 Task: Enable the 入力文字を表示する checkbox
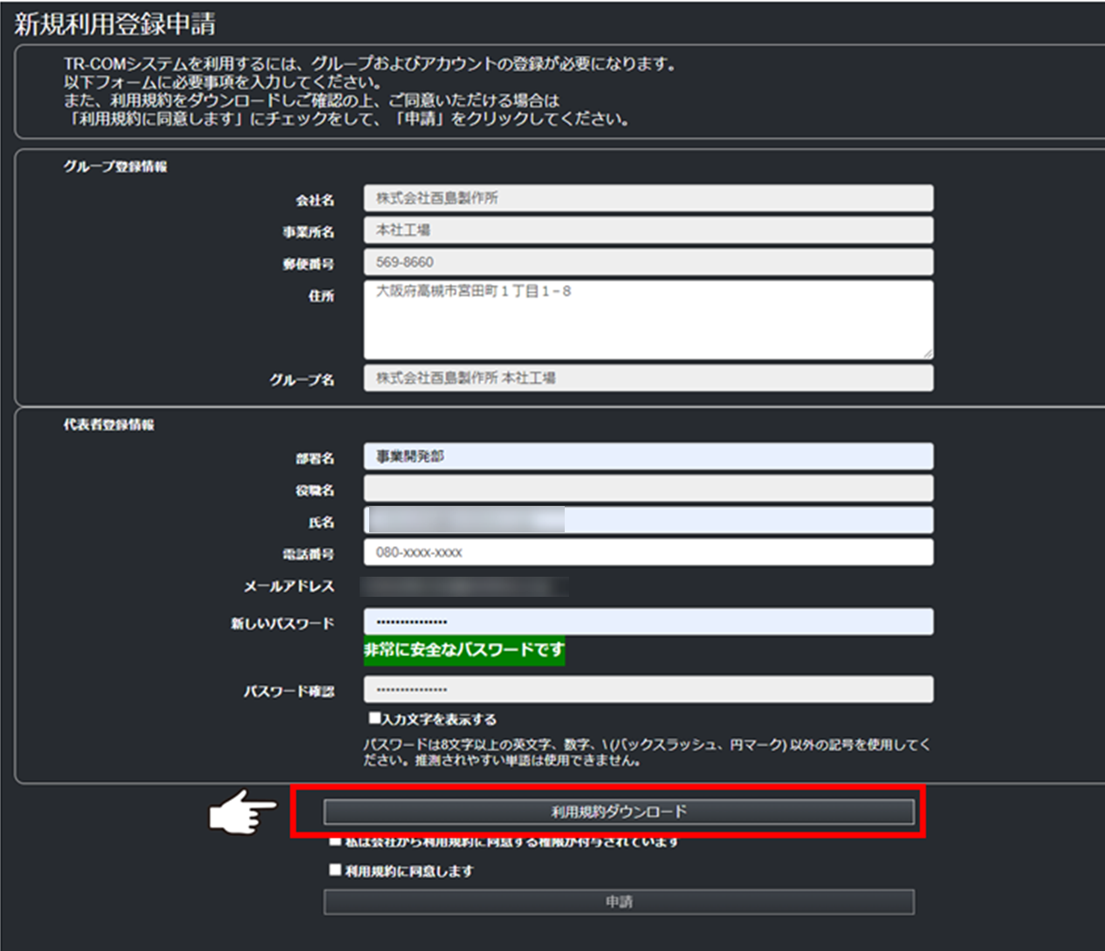tap(374, 718)
